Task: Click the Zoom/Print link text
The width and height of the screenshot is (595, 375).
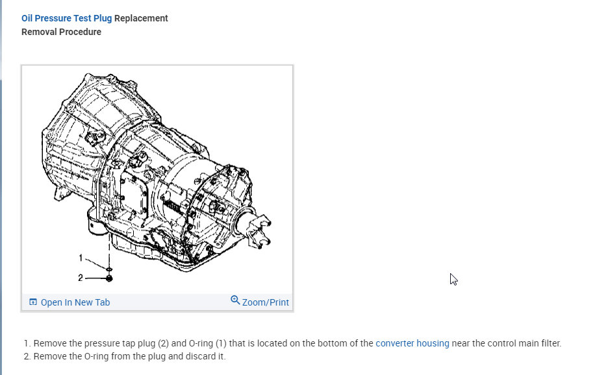Action: coord(265,302)
